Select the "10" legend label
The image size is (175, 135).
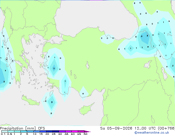coord(35,134)
